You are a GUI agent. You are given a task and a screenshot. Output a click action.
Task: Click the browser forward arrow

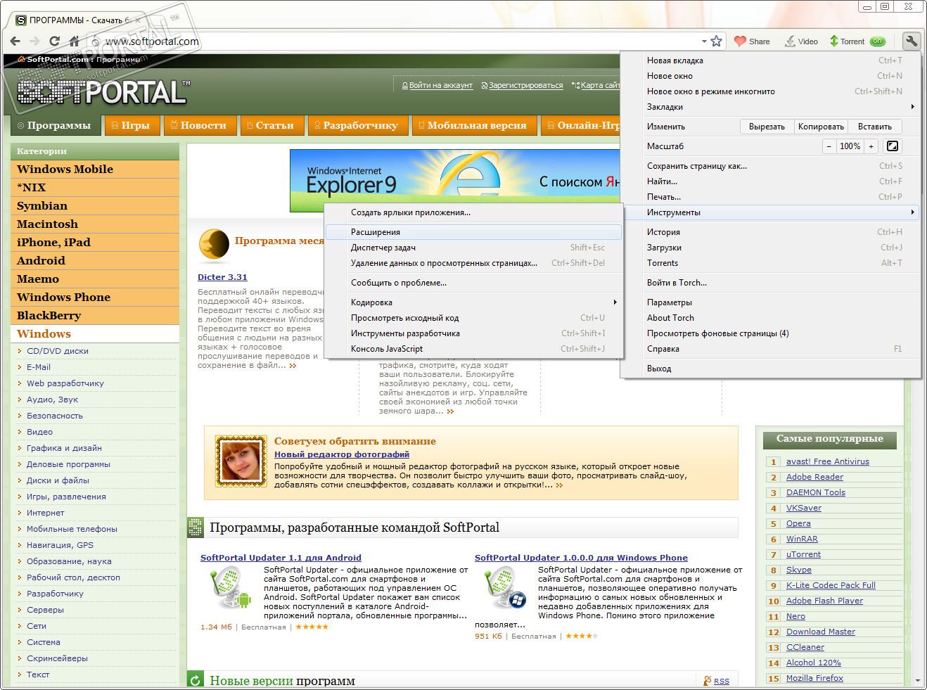pos(34,41)
